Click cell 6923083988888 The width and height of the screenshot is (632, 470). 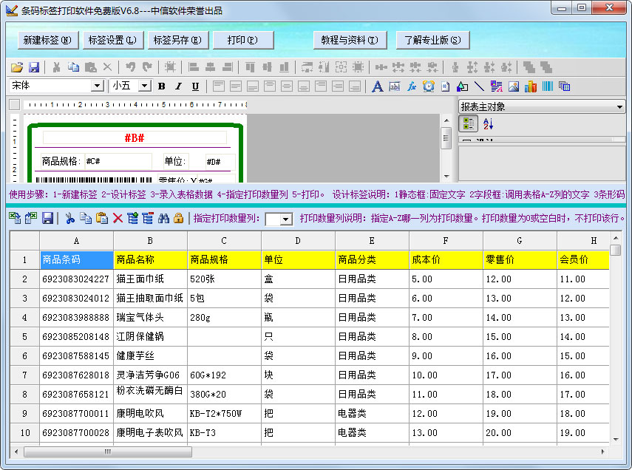77,317
